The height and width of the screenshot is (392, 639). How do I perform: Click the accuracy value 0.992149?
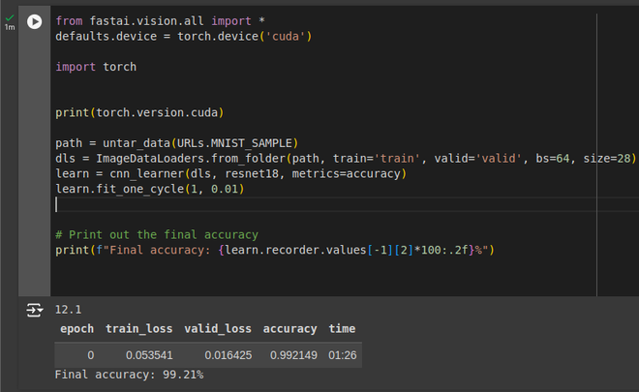click(x=290, y=355)
